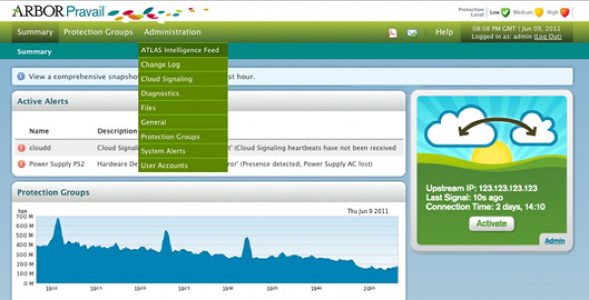Click the Log Out link
The image size is (589, 300).
[x=547, y=37]
